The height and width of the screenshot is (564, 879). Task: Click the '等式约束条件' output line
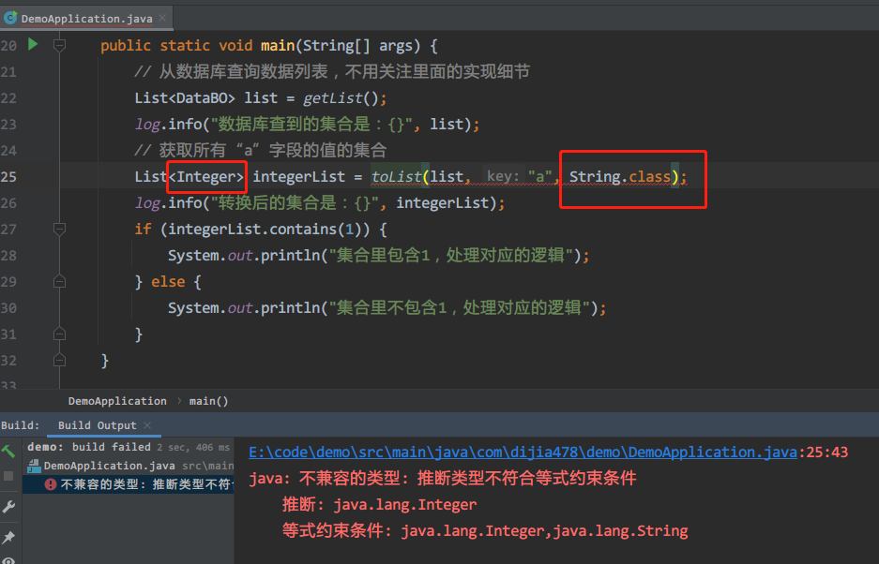tap(485, 531)
